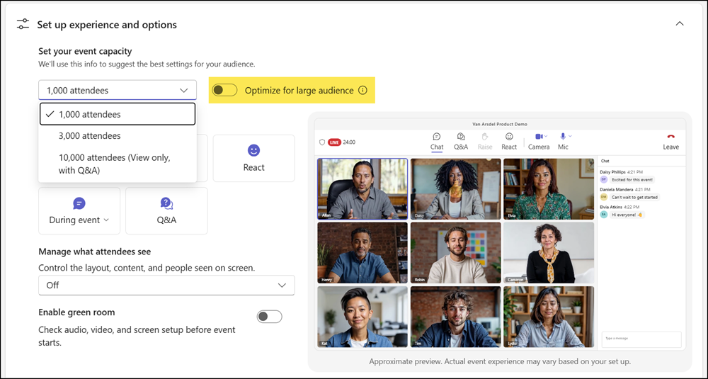708x379 pixels.
Task: Click the Raise hand icon in the preview
Action: click(x=485, y=137)
